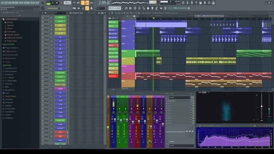Click the project info circle icon

(x=209, y=3)
